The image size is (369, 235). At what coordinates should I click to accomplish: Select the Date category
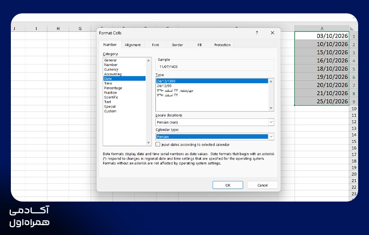click(124, 79)
